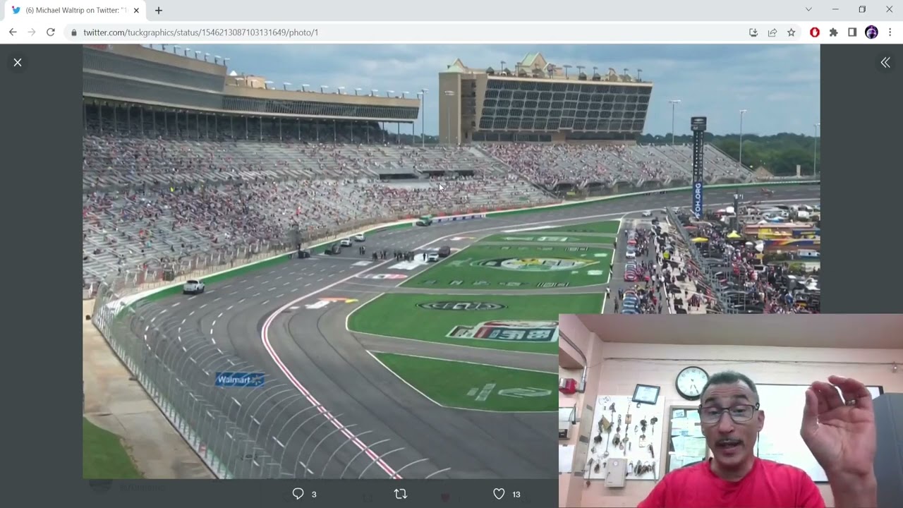Reload the Twitter page
Screen dimensions: 903x508
(51, 32)
